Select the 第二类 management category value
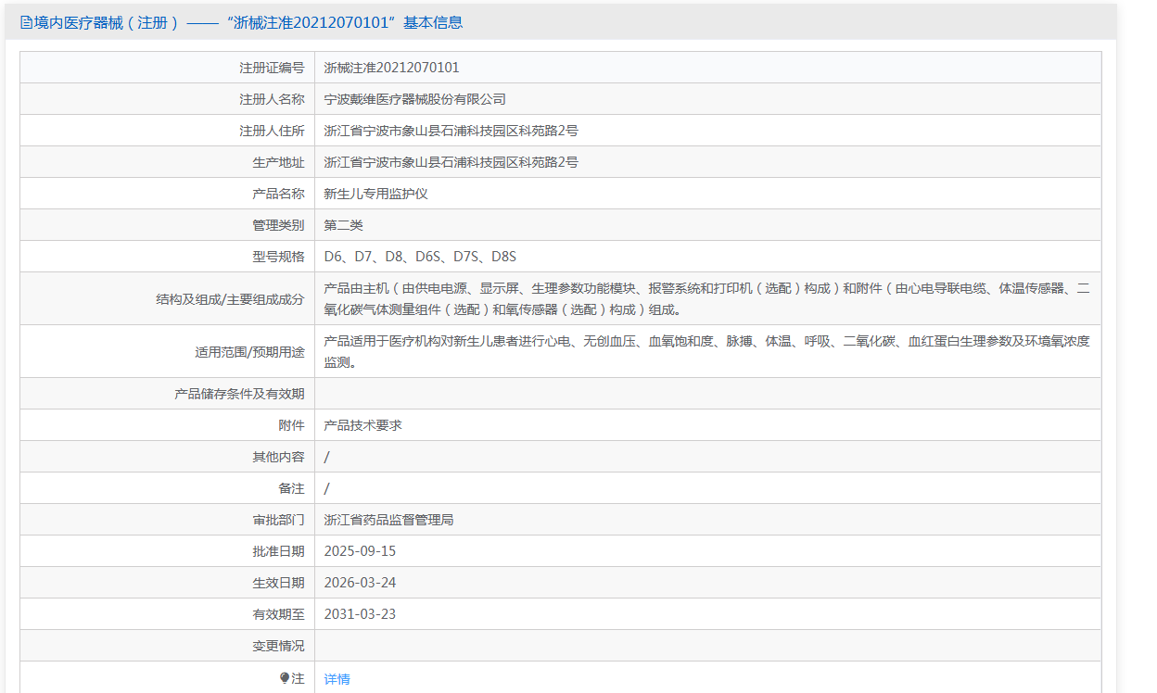The height and width of the screenshot is (693, 1157). 344,225
